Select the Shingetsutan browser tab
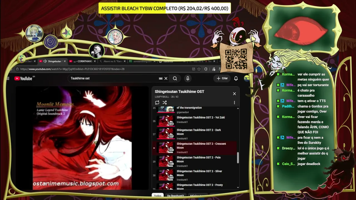The image size is (356, 200). coord(53,61)
